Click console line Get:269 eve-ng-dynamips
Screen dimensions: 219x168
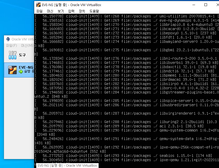click(x=127, y=20)
